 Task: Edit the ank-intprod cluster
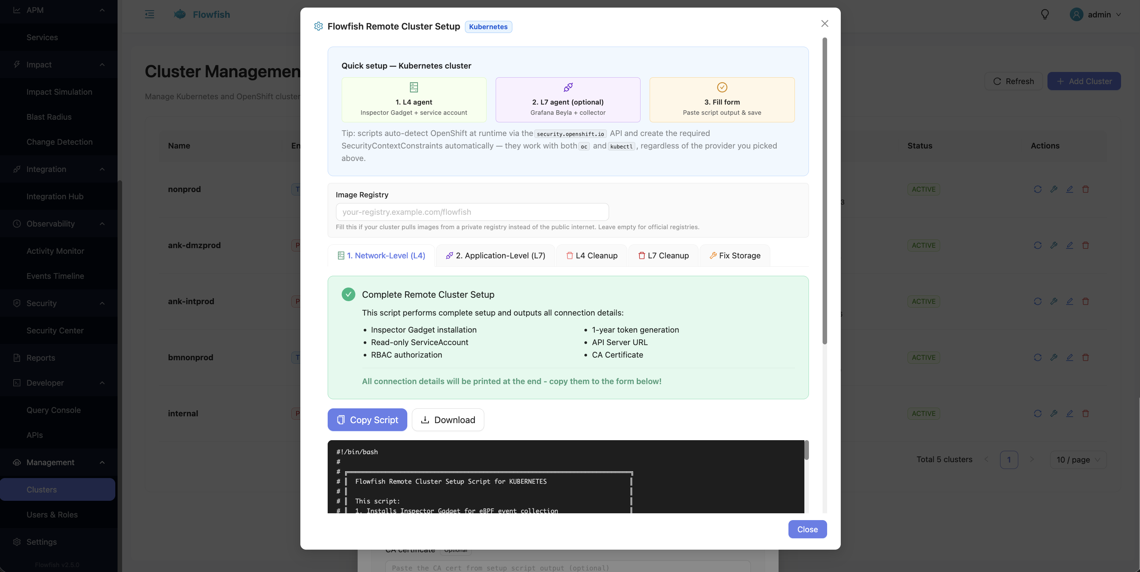pos(1069,302)
